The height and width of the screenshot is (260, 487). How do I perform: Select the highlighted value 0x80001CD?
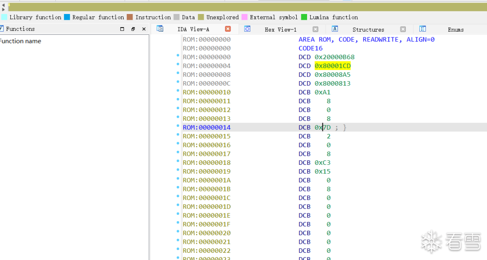click(333, 65)
